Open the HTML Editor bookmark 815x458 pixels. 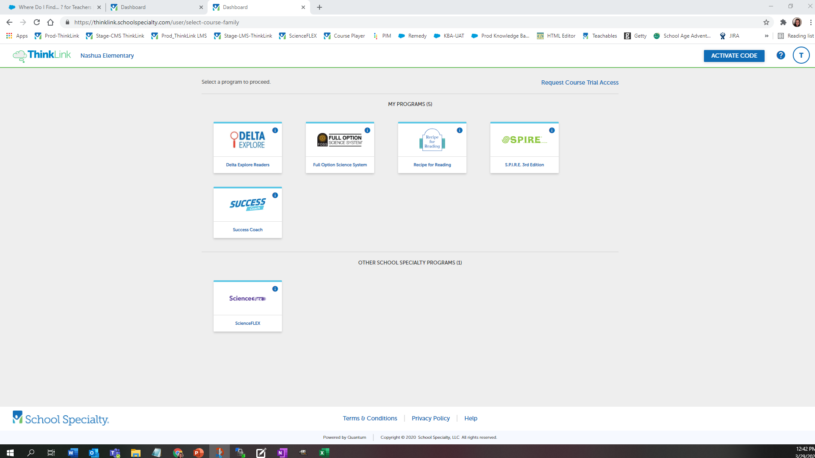tap(556, 36)
